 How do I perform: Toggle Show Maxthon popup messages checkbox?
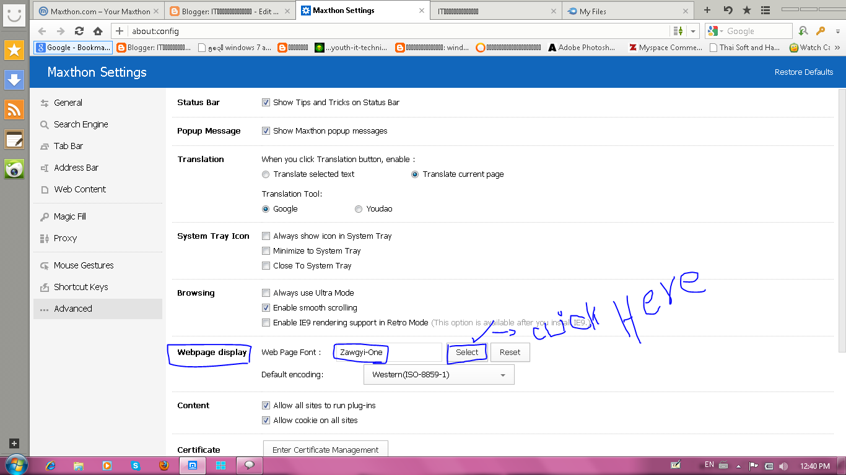coord(266,131)
